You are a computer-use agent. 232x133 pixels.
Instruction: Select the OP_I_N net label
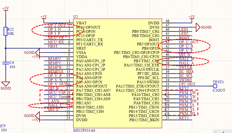point(54,29)
